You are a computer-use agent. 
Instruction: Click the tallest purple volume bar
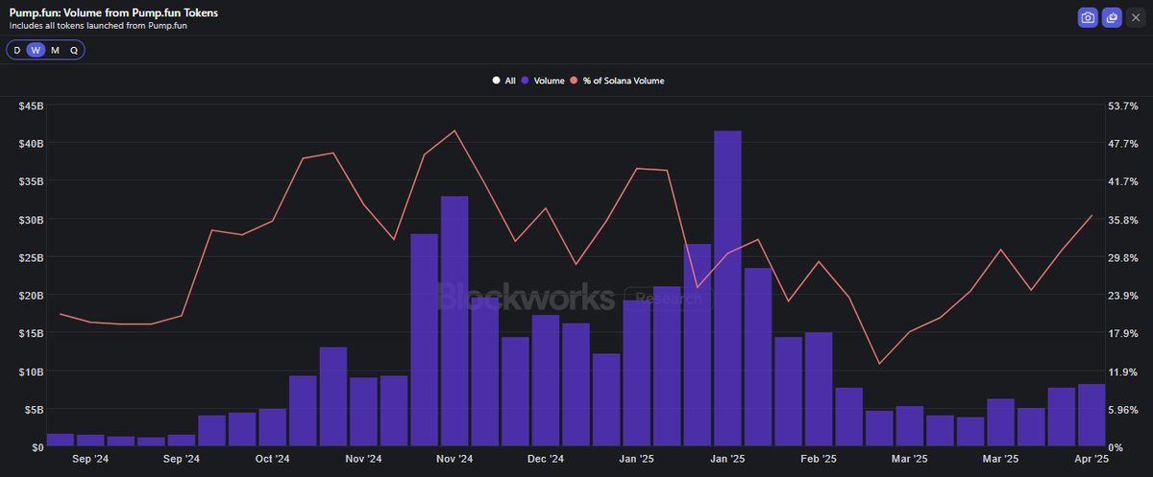click(x=727, y=288)
